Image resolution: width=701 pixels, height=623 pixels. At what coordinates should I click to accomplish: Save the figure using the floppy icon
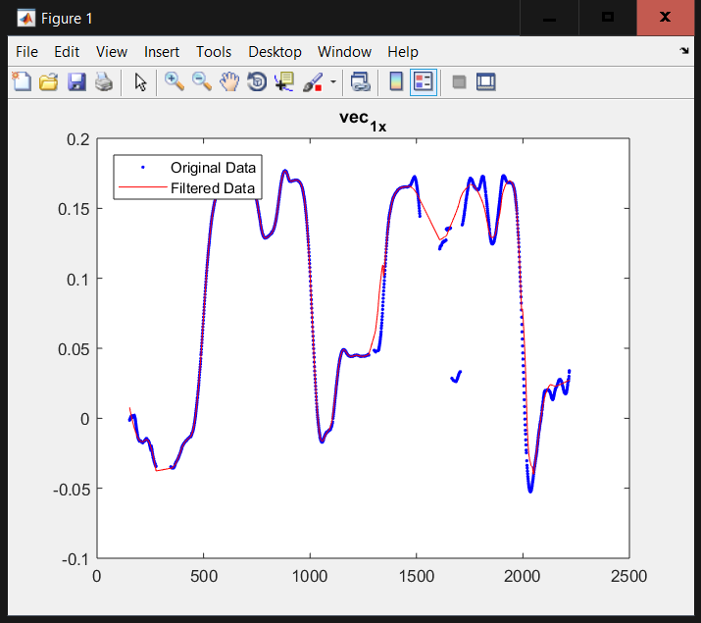tap(76, 81)
